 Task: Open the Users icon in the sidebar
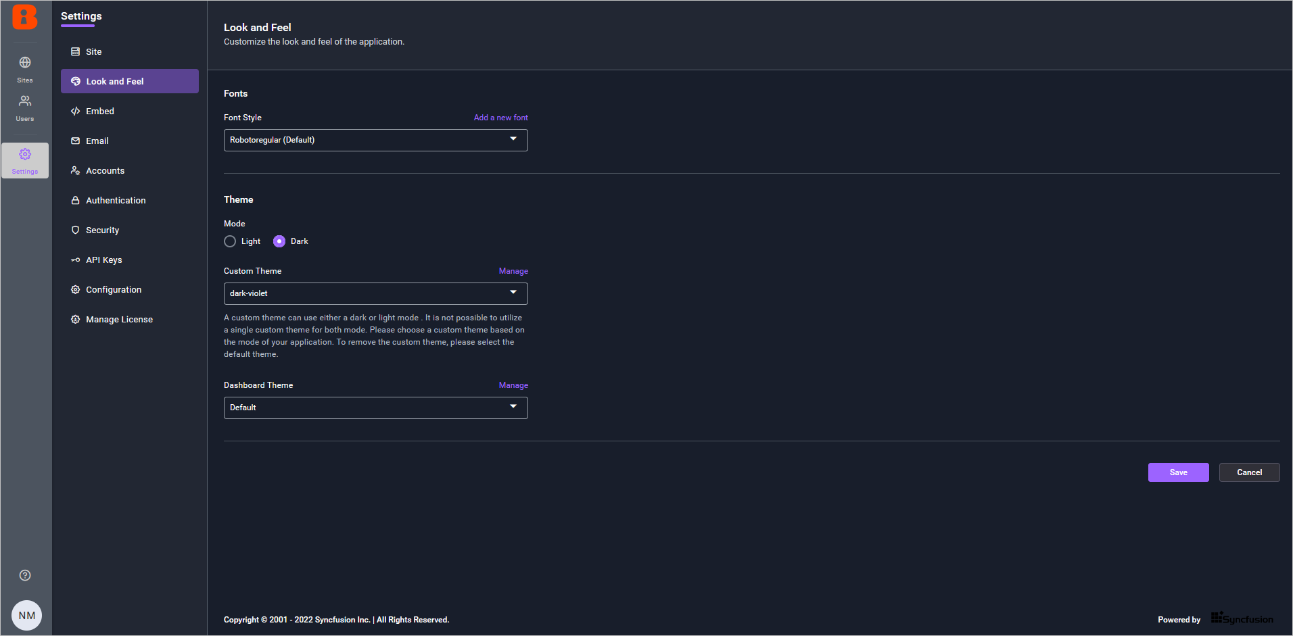[25, 101]
